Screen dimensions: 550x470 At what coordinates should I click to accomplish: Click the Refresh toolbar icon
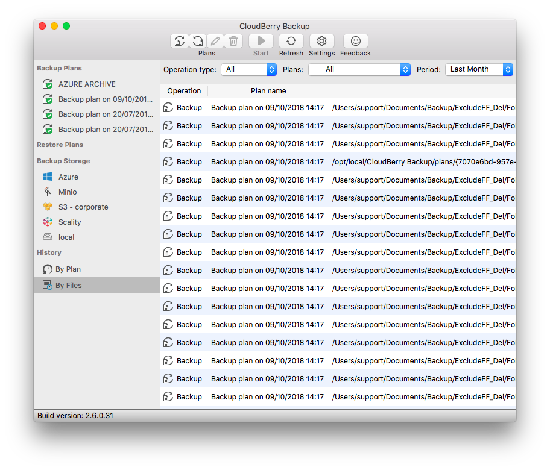pyautogui.click(x=291, y=41)
